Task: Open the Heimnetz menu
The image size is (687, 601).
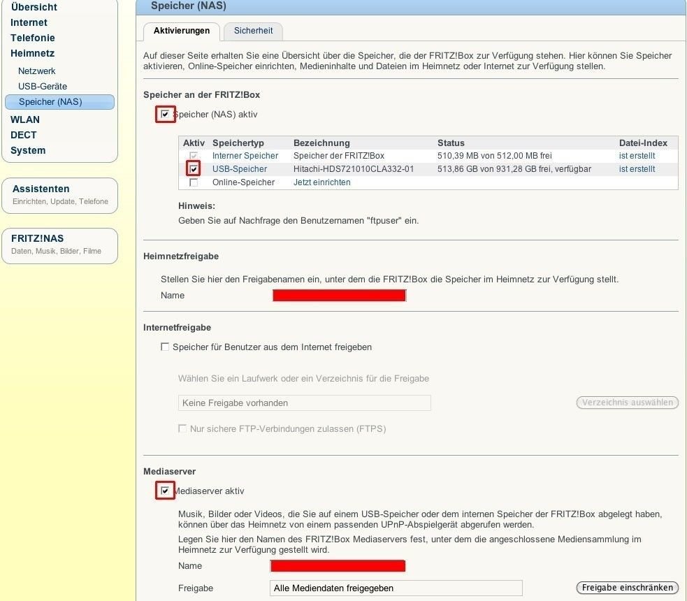Action: click(x=32, y=53)
